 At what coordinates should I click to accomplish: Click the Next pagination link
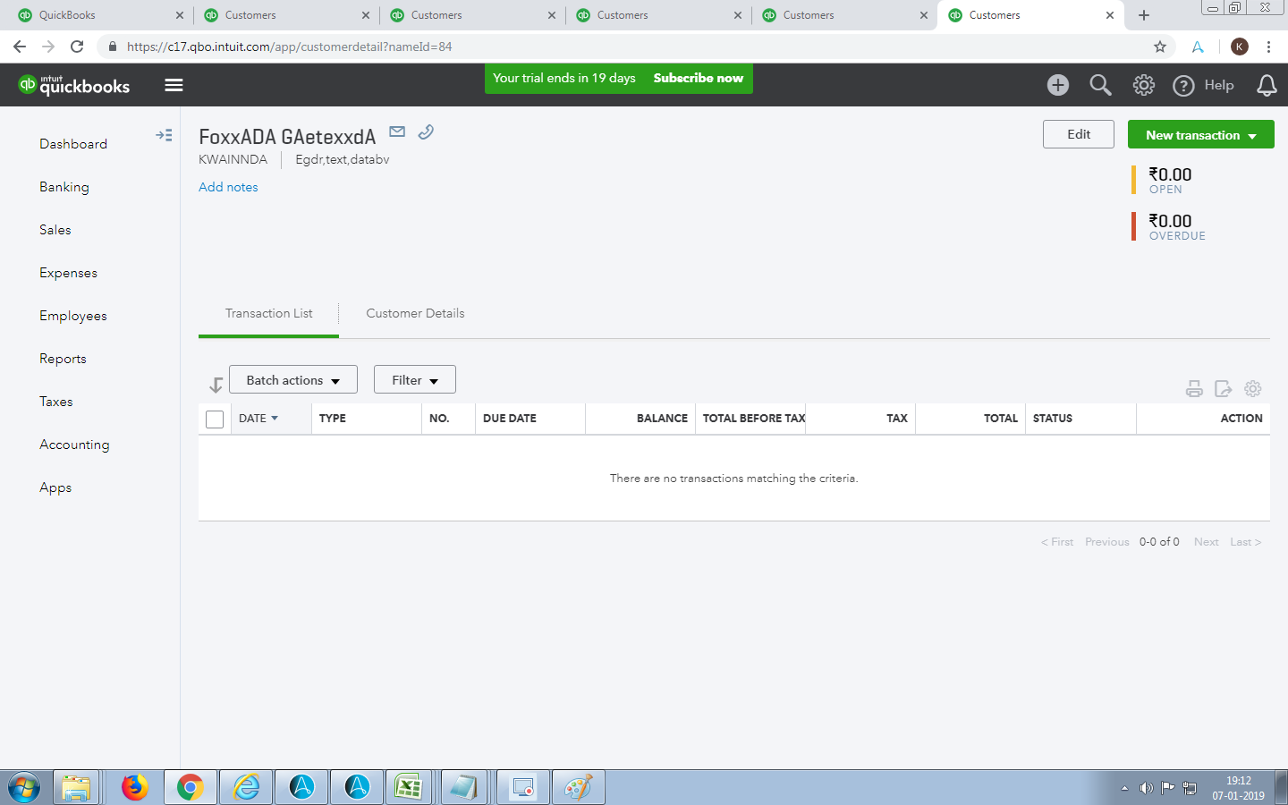pyautogui.click(x=1206, y=542)
